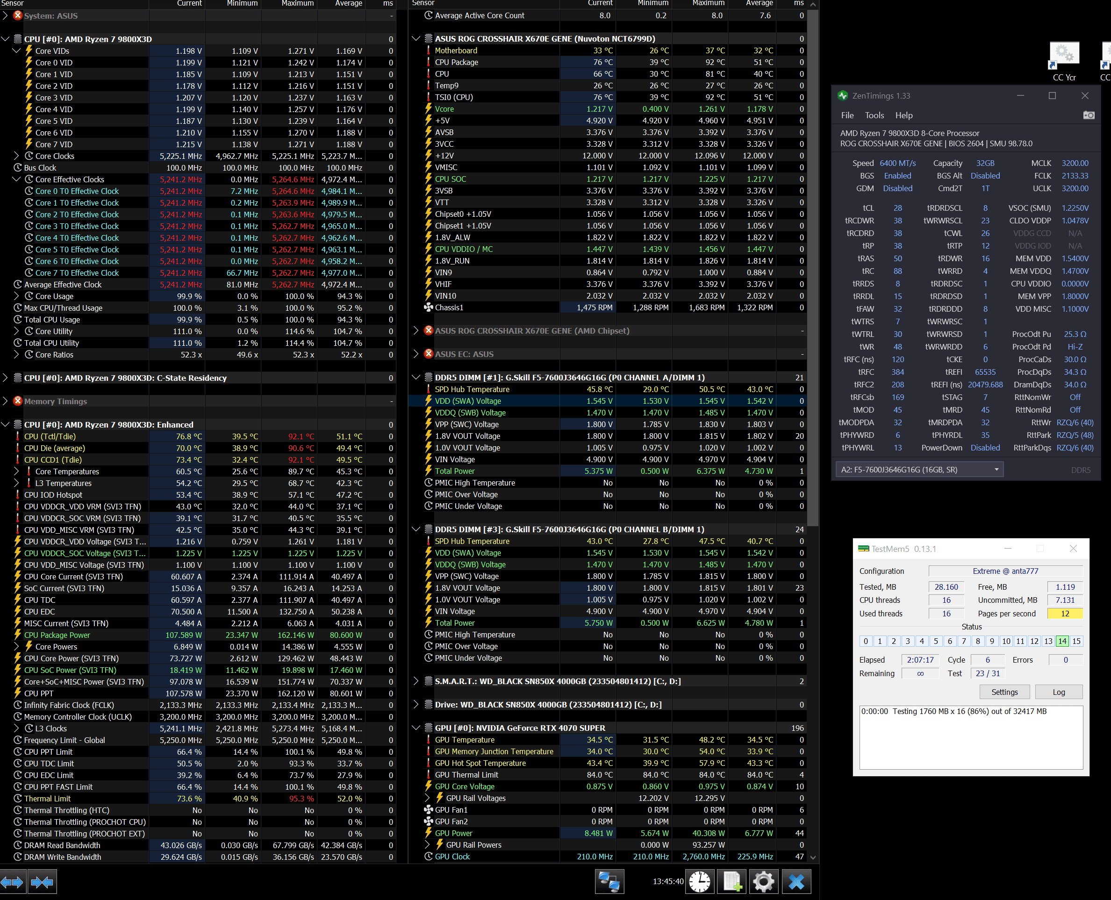This screenshot has height=900, width=1111.
Task: Click the expand-columns left-right arrows button
Action: (13, 882)
